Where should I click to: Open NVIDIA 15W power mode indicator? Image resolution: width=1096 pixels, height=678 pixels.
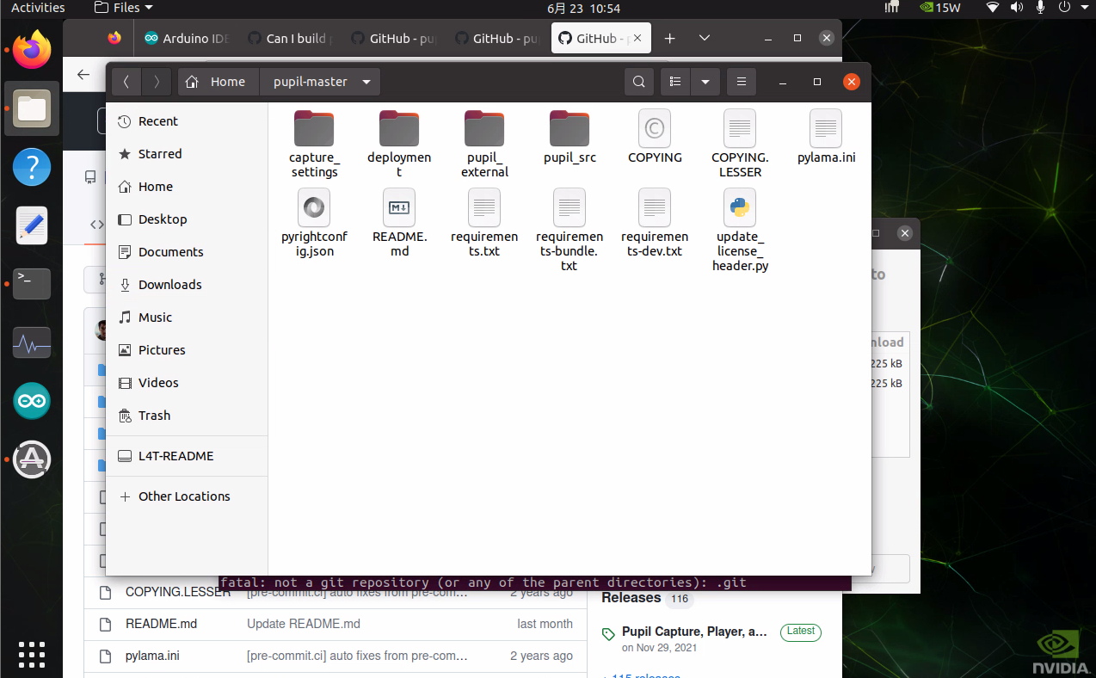(x=940, y=8)
